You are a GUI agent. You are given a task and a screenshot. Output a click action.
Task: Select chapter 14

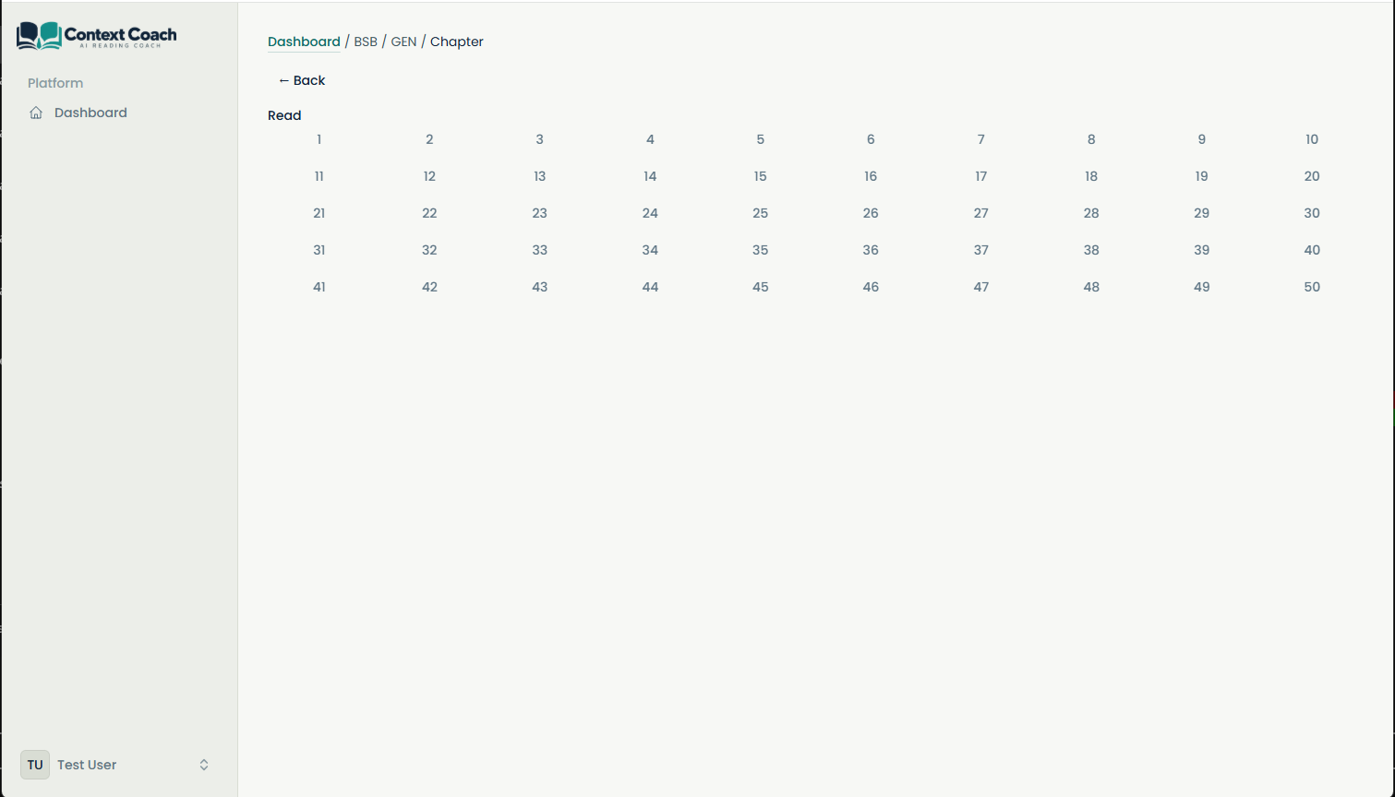click(x=650, y=176)
